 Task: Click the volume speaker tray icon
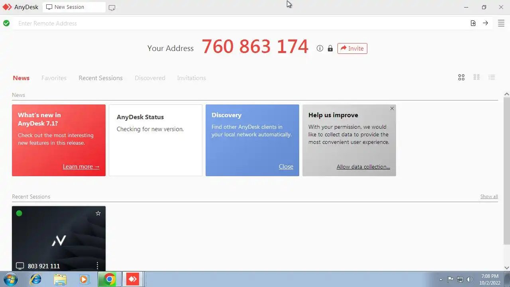coord(470,279)
